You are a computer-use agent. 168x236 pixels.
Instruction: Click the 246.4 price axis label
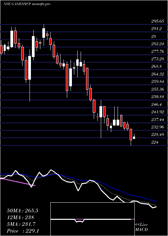pos(156,105)
